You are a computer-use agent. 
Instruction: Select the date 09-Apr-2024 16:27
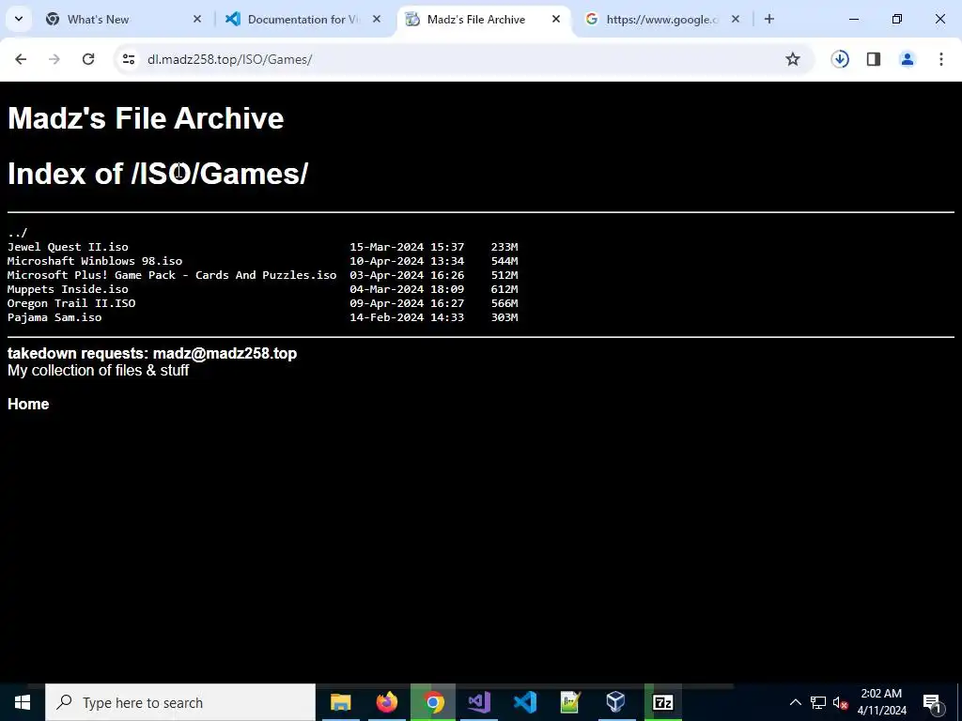[407, 303]
